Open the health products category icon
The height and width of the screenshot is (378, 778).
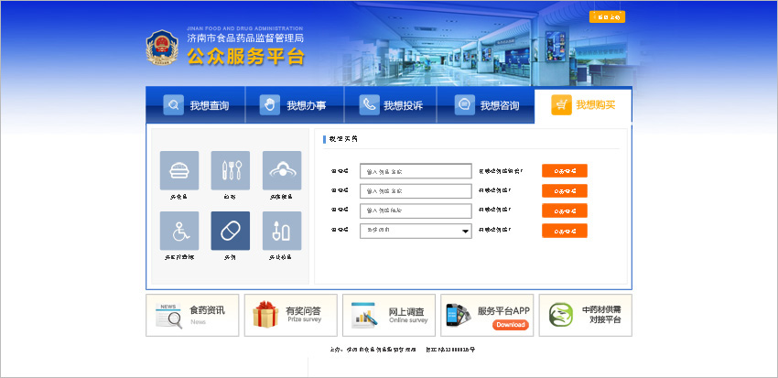pyautogui.click(x=281, y=170)
